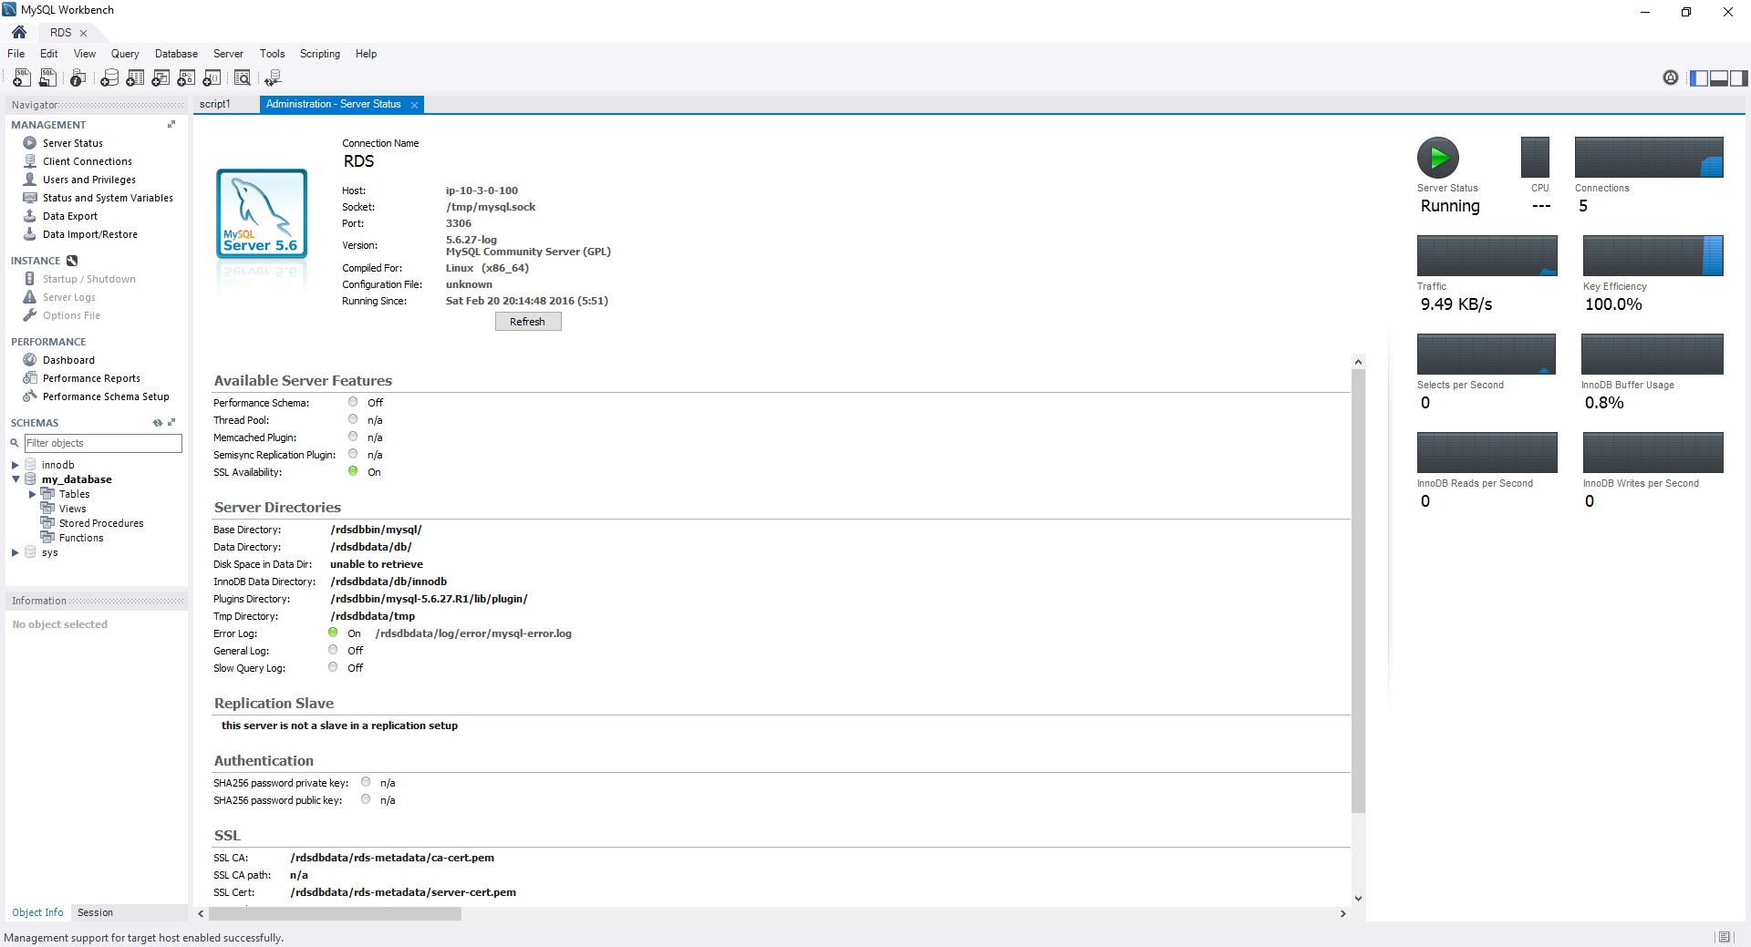Open the Scripting menu
This screenshot has height=947, width=1751.
click(320, 54)
